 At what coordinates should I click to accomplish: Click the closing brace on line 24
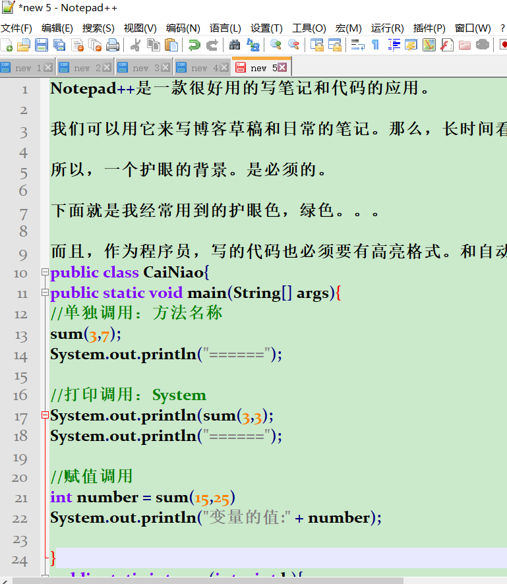(53, 558)
